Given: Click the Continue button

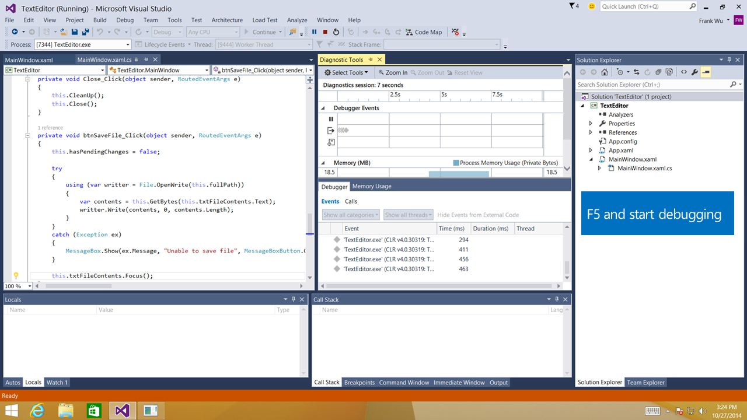Looking at the screenshot, I should (x=260, y=32).
